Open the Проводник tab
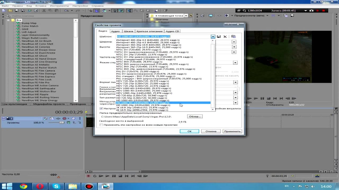This screenshot has width=339, height=190. coord(78,104)
